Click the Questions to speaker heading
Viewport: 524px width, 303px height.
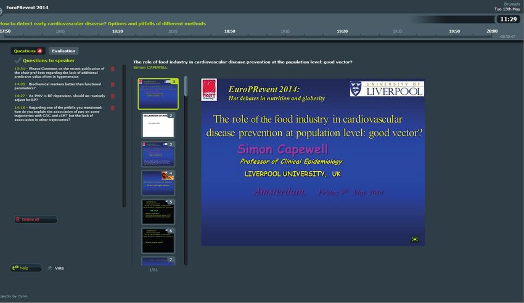point(49,60)
